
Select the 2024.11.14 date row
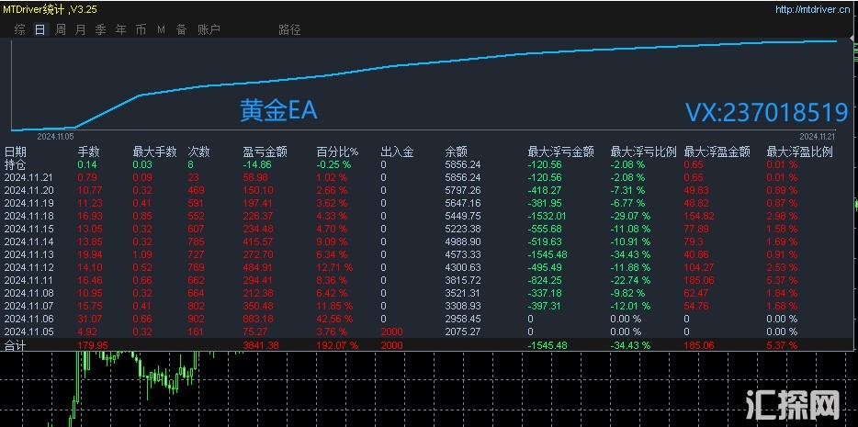(429, 242)
